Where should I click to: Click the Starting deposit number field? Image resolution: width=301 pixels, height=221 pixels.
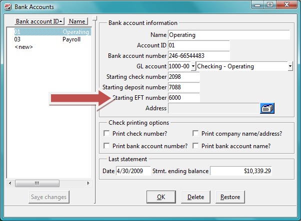184,87
